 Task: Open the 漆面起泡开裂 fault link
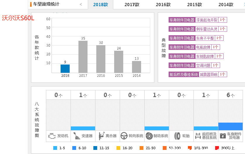coord(207,20)
